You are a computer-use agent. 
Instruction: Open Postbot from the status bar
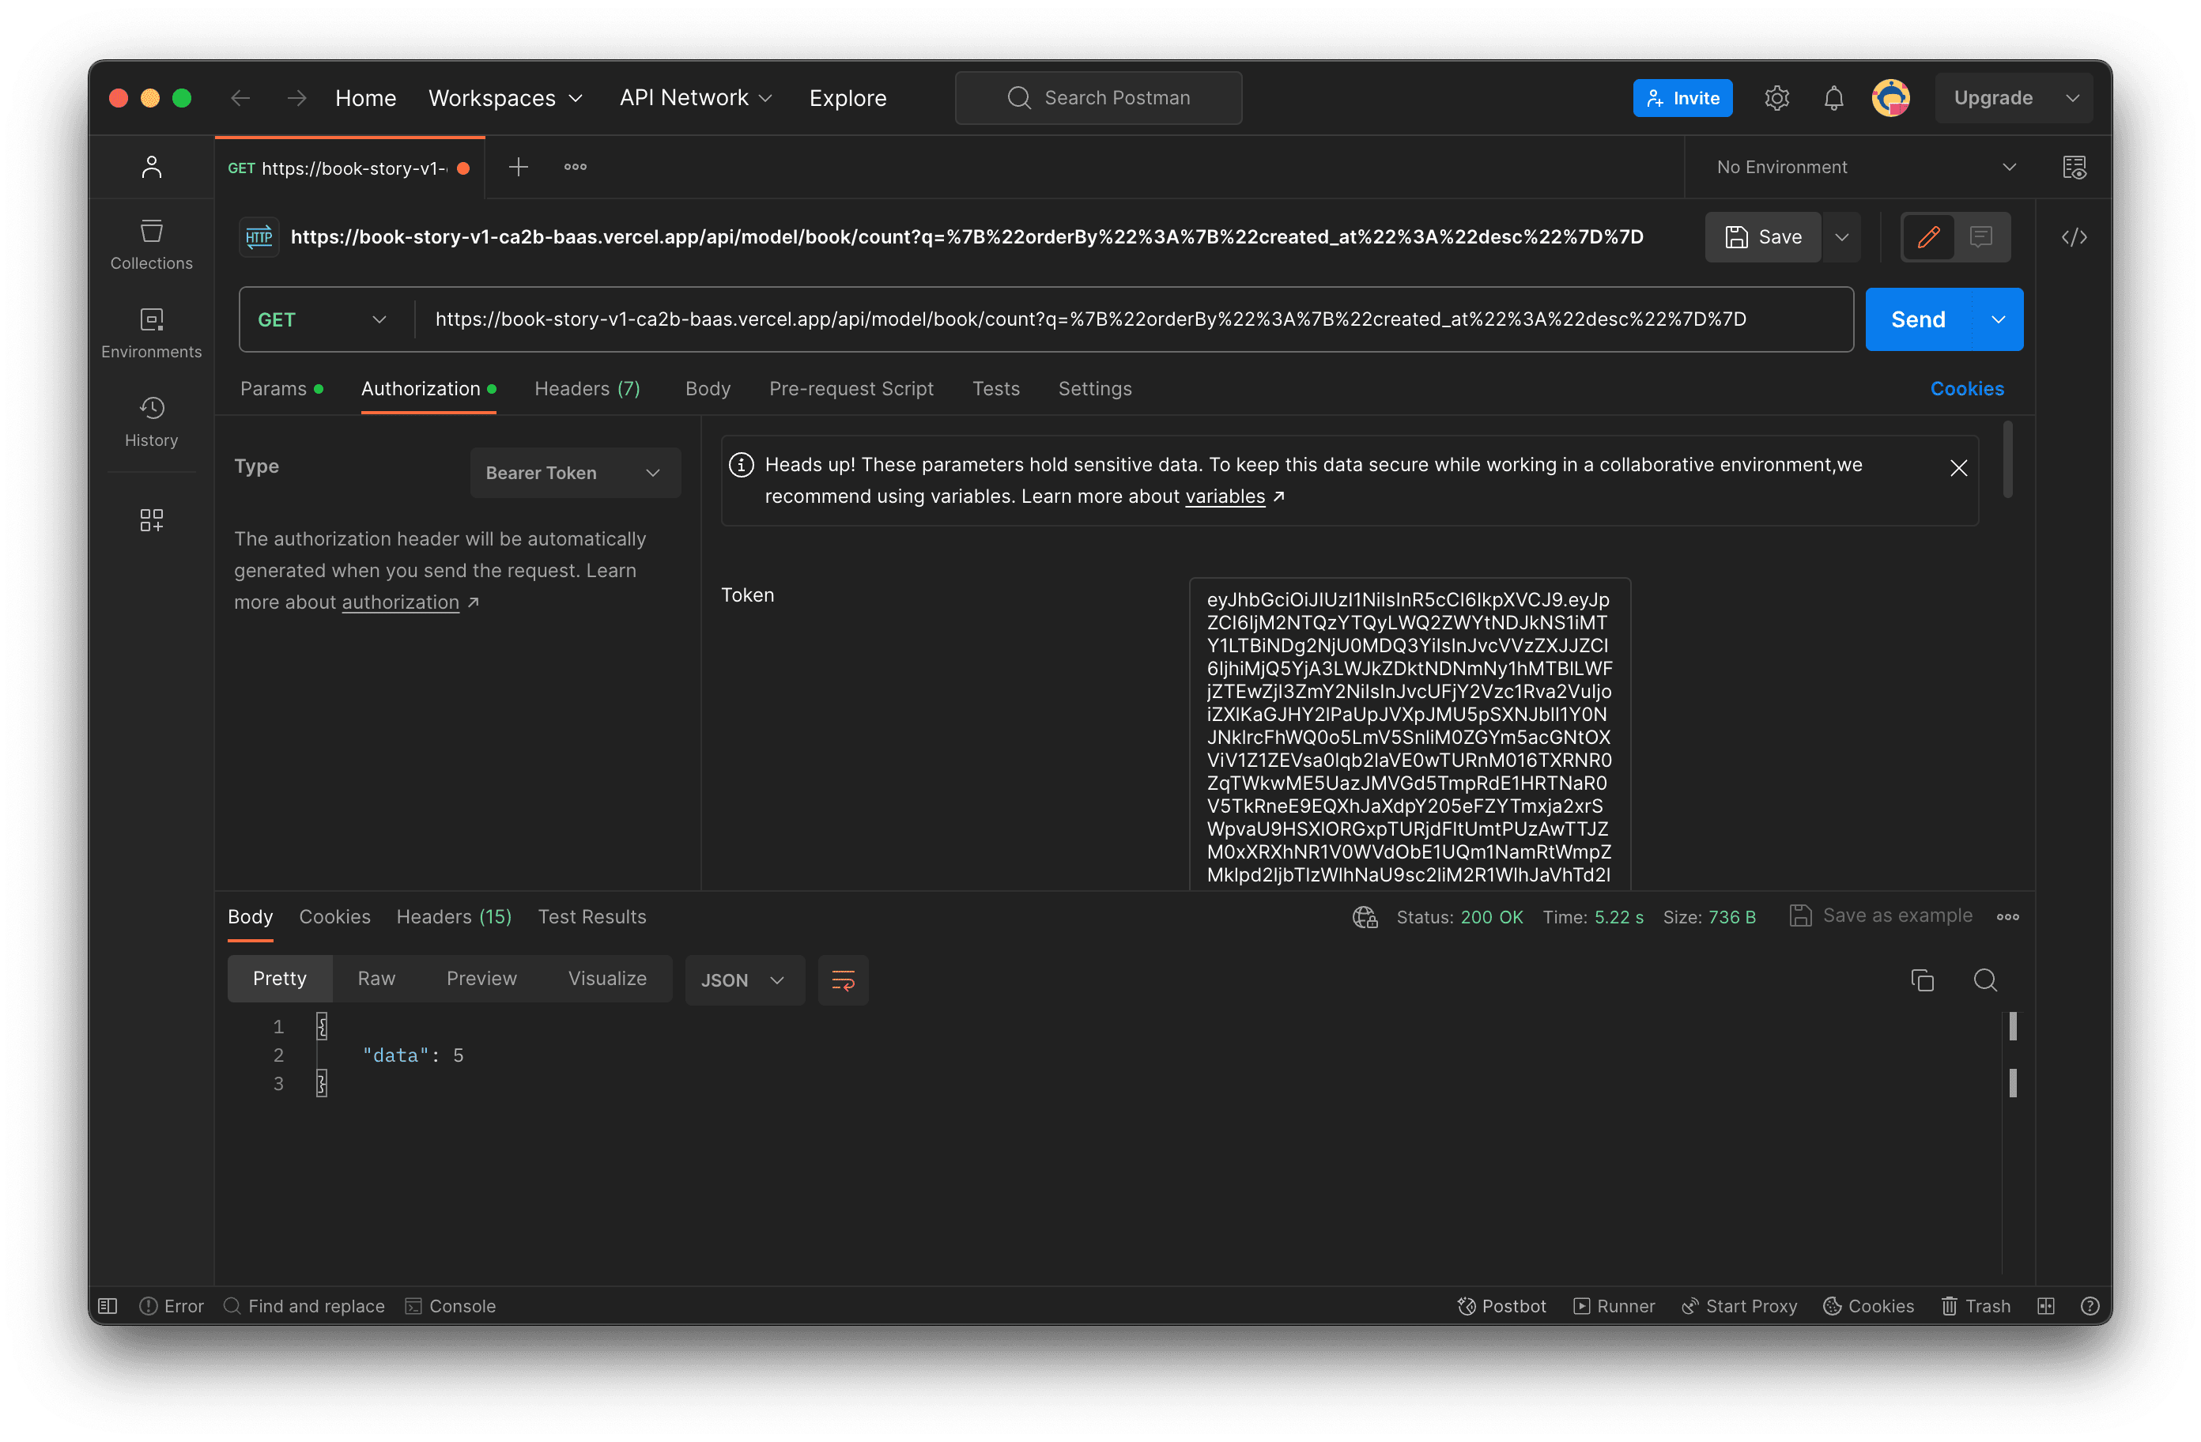coord(1501,1306)
